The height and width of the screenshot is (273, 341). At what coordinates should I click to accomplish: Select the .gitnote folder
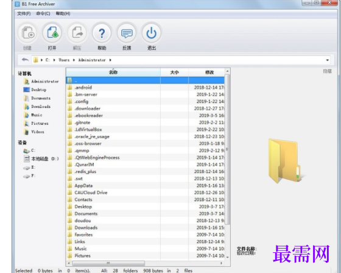145,122
